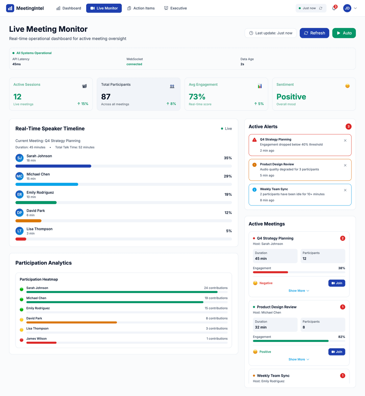The image size is (365, 396).
Task: Click the MeetingIntel logo icon
Action: (x=10, y=8)
